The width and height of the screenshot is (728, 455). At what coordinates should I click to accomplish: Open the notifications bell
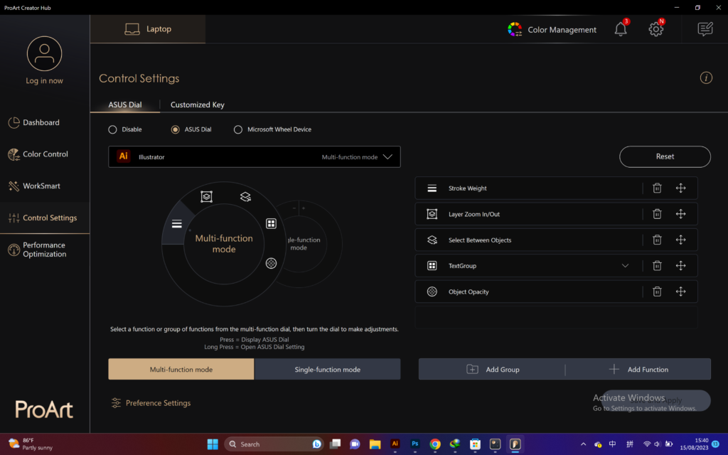pos(621,29)
